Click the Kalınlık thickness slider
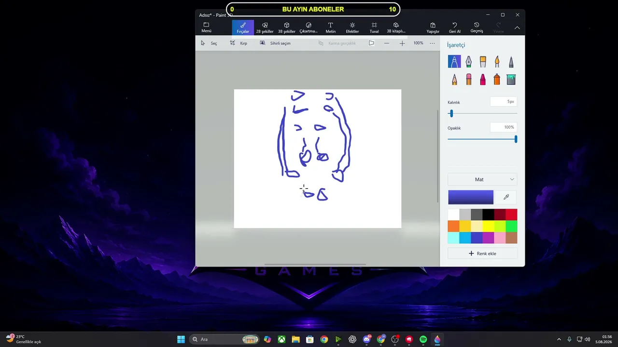618x347 pixels. (x=482, y=114)
